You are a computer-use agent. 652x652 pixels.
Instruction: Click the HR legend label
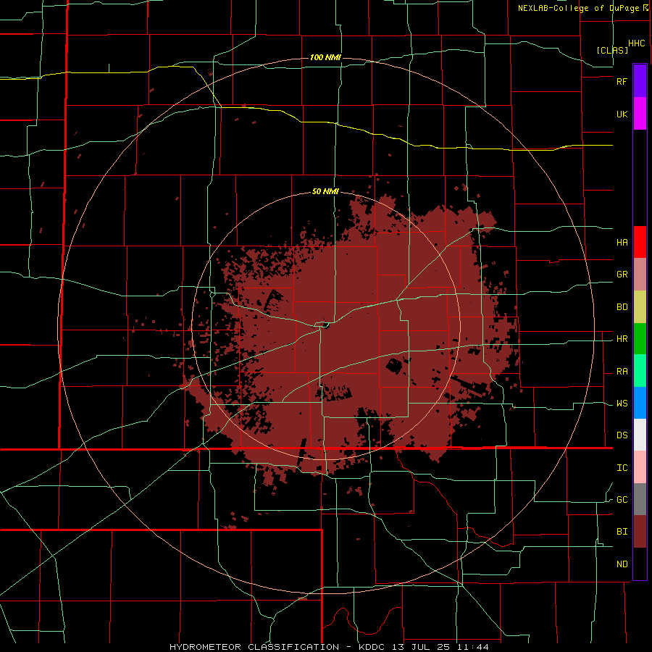tap(622, 339)
